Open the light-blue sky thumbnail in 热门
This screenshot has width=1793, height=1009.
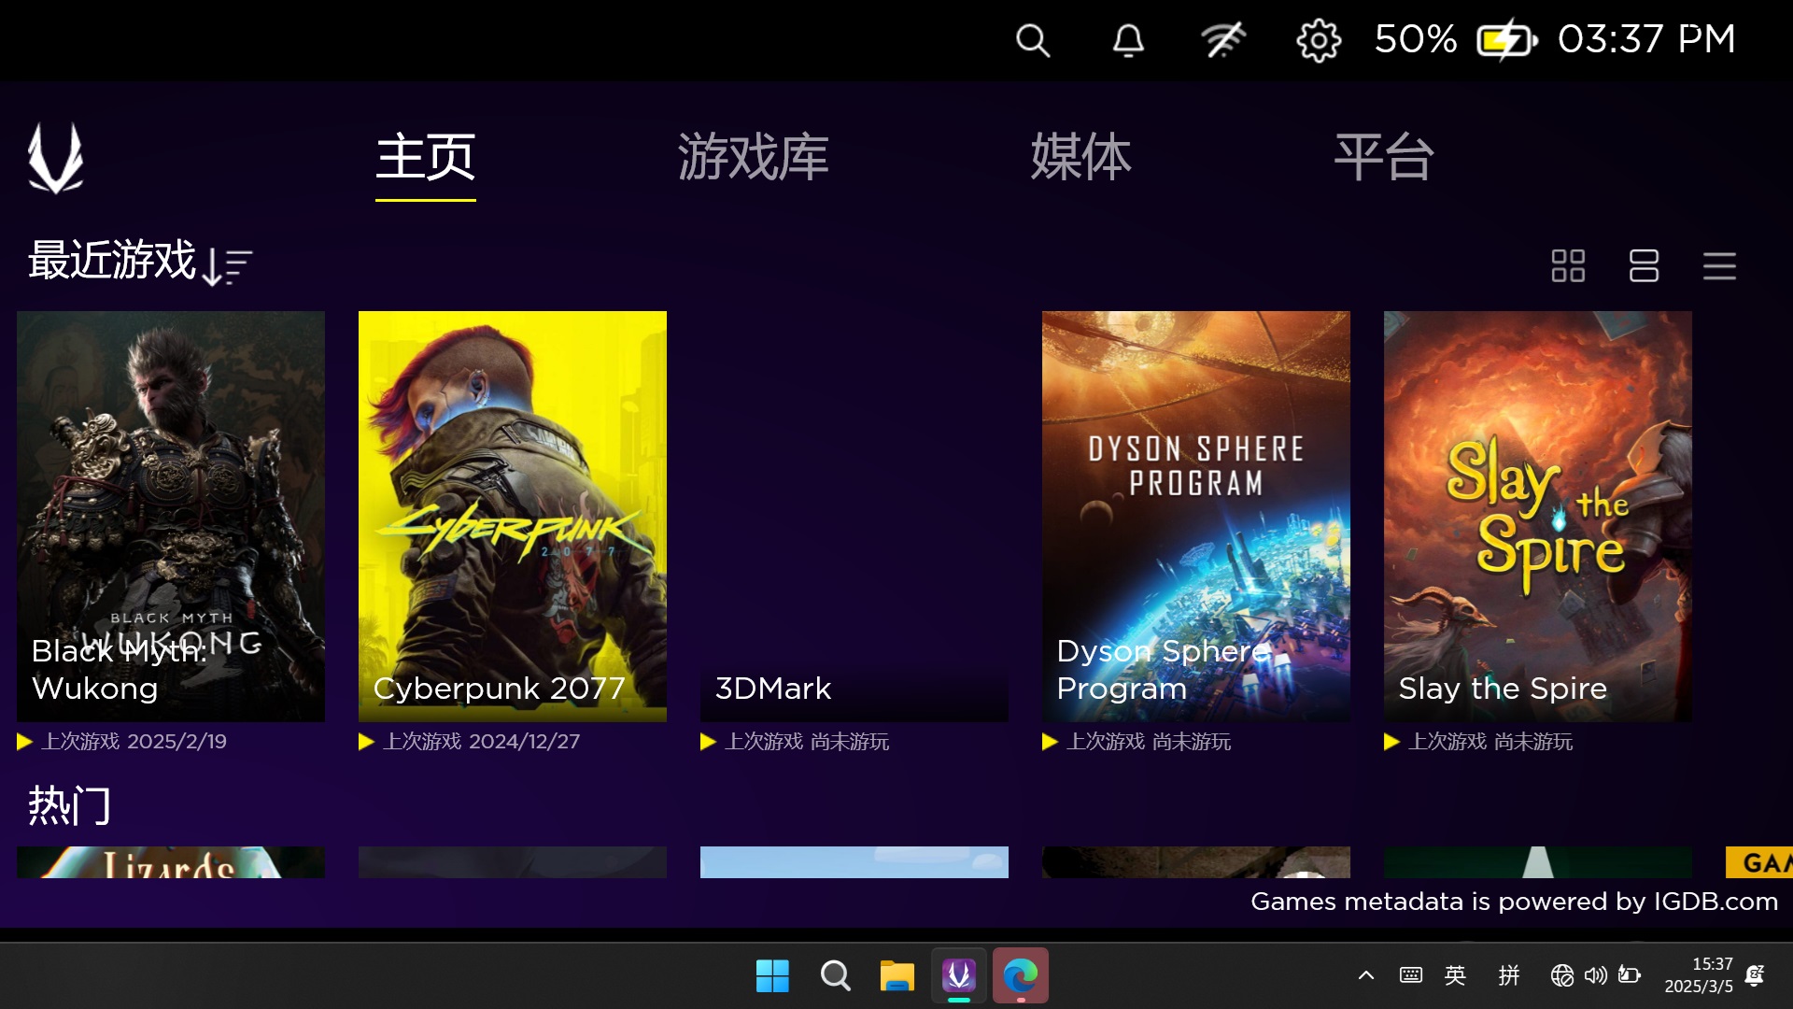pos(854,862)
